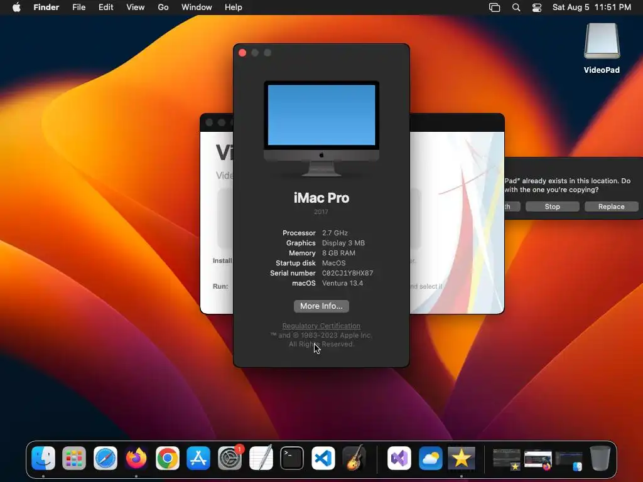Open the Weather-style cloud app in Dock
Screen dimensions: 643x482
(x=430, y=458)
